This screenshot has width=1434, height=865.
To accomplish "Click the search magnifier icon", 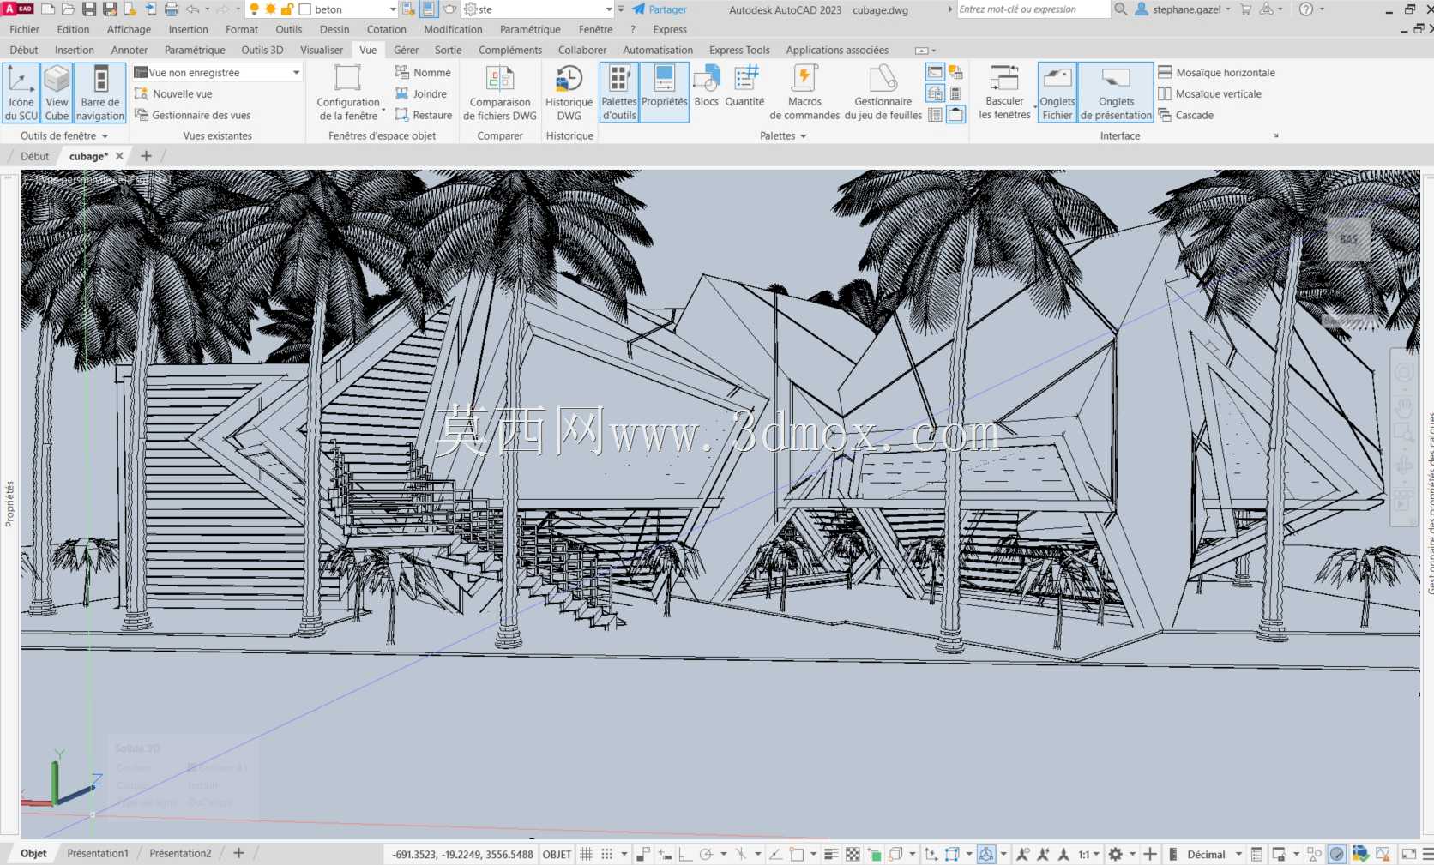I will (1121, 9).
